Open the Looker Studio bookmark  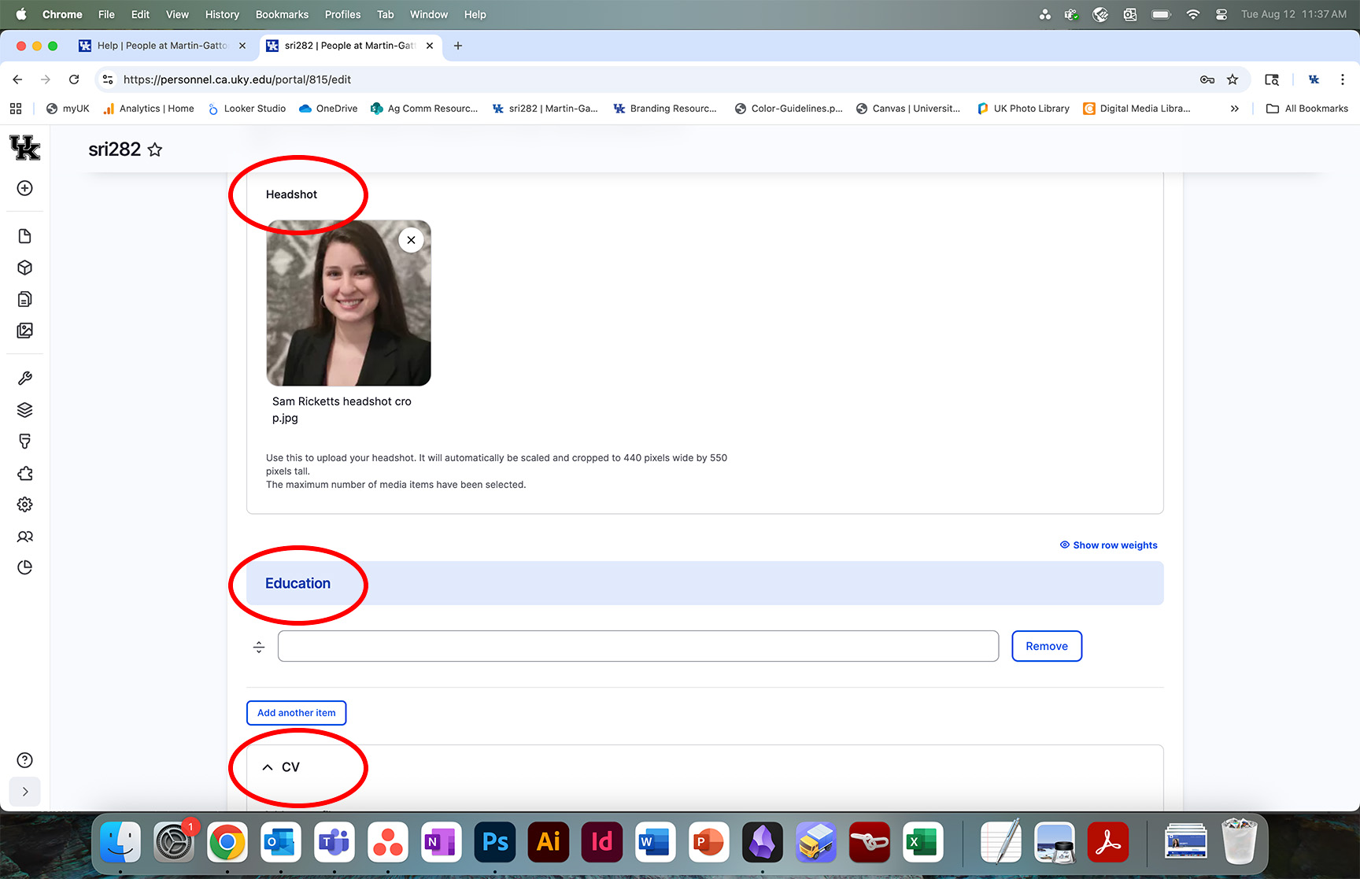[x=247, y=109]
